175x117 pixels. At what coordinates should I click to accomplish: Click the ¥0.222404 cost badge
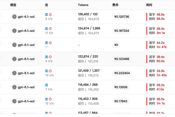[122, 73]
